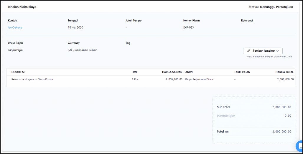Click the HARGA TOTAL column header
303x154 pixels.
coord(285,72)
